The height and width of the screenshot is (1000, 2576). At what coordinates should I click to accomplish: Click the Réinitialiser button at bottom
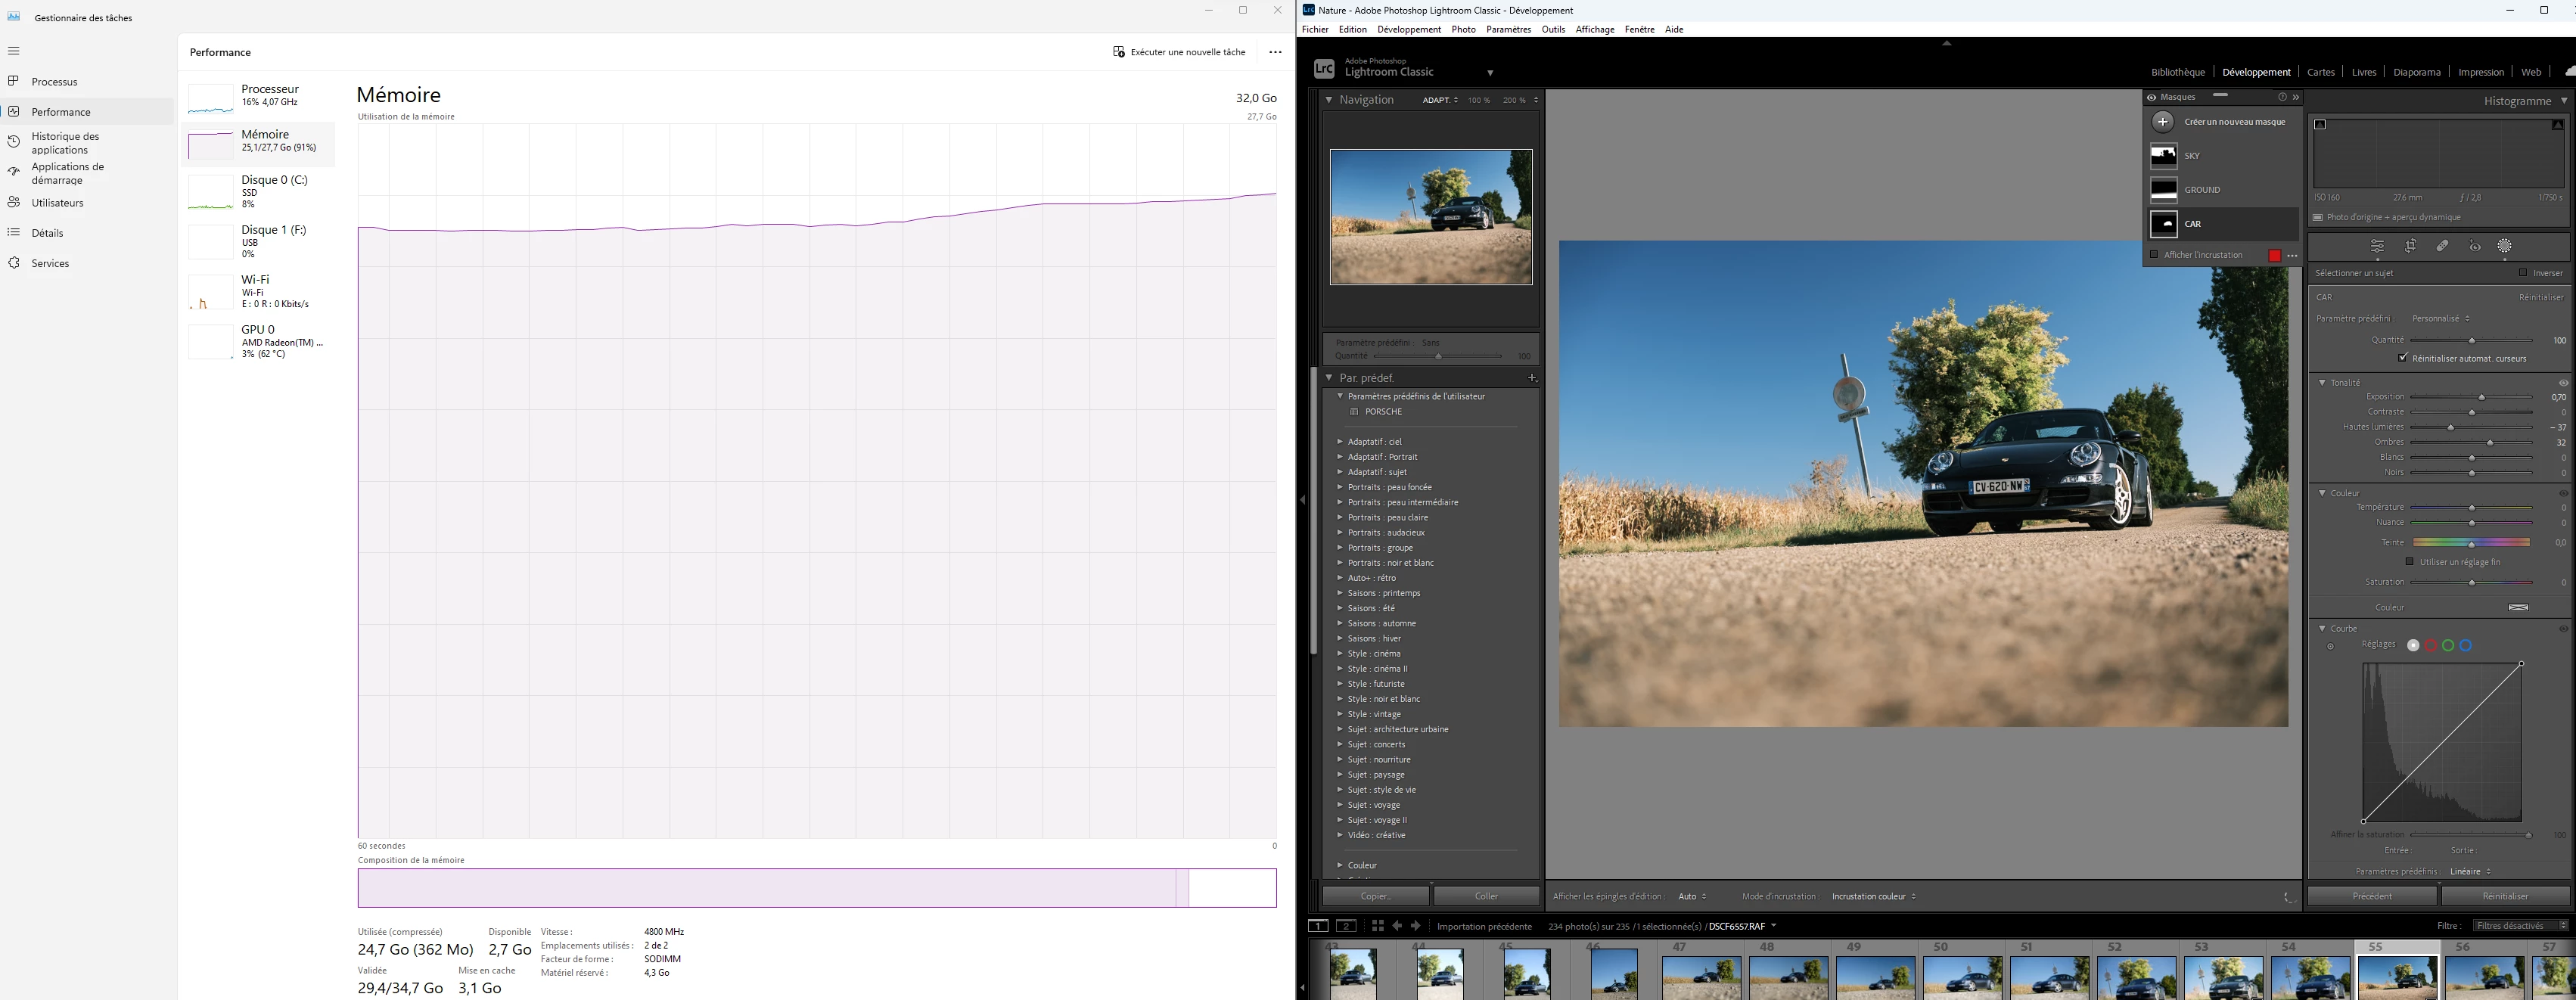pyautogui.click(x=2504, y=896)
